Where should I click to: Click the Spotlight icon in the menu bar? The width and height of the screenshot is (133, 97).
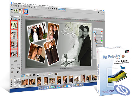coord(103,11)
